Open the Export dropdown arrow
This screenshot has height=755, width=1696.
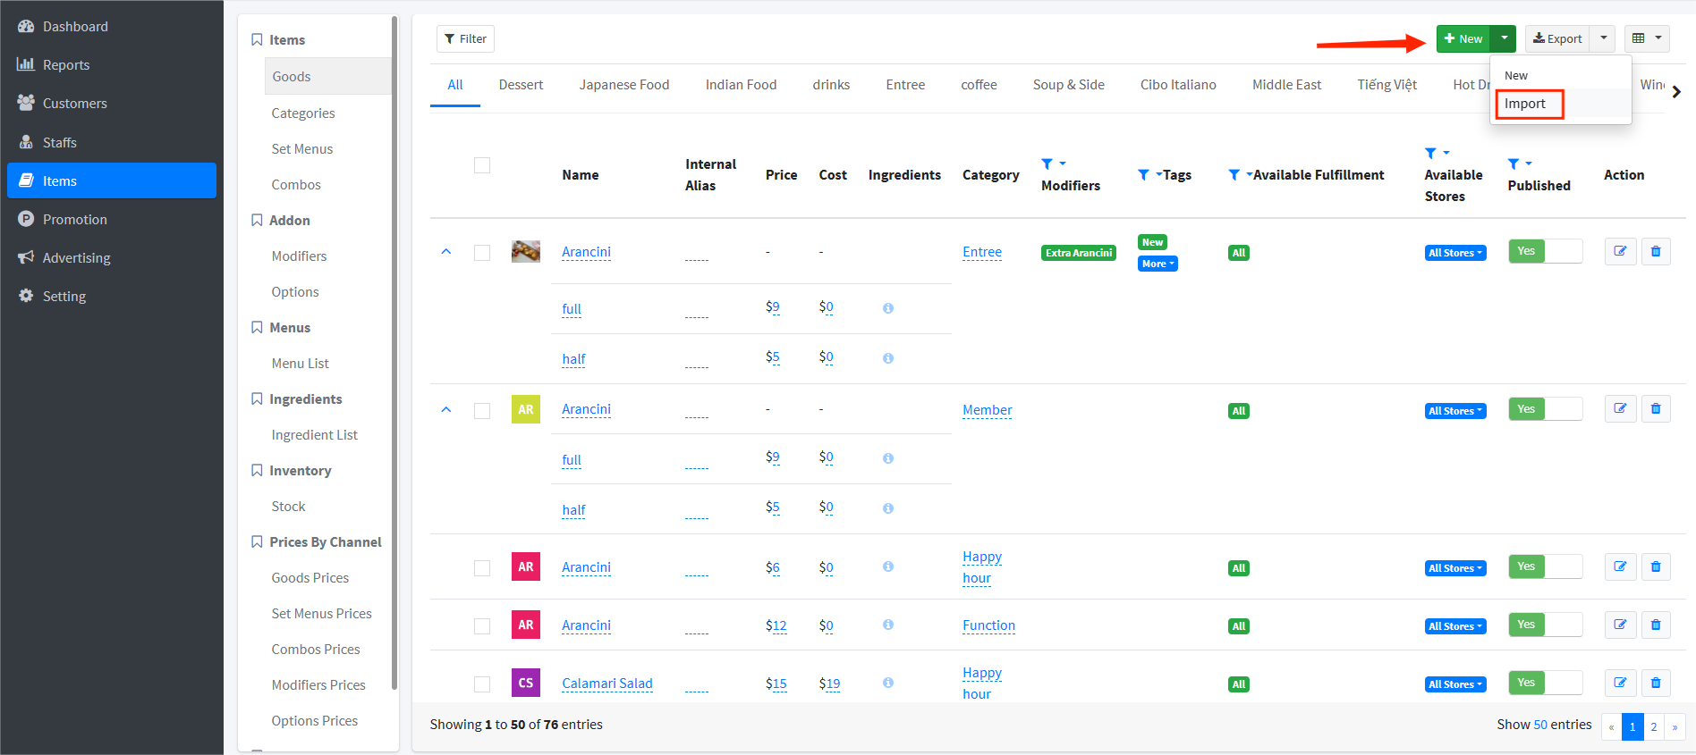click(x=1603, y=38)
